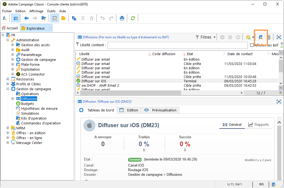The height and width of the screenshot is (188, 284).
Task: Click the parent folder up-arrow icon
Action: pos(44,18)
